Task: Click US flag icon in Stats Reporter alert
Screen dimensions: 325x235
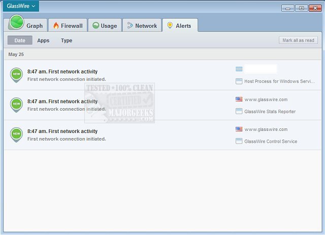Action: 239,99
